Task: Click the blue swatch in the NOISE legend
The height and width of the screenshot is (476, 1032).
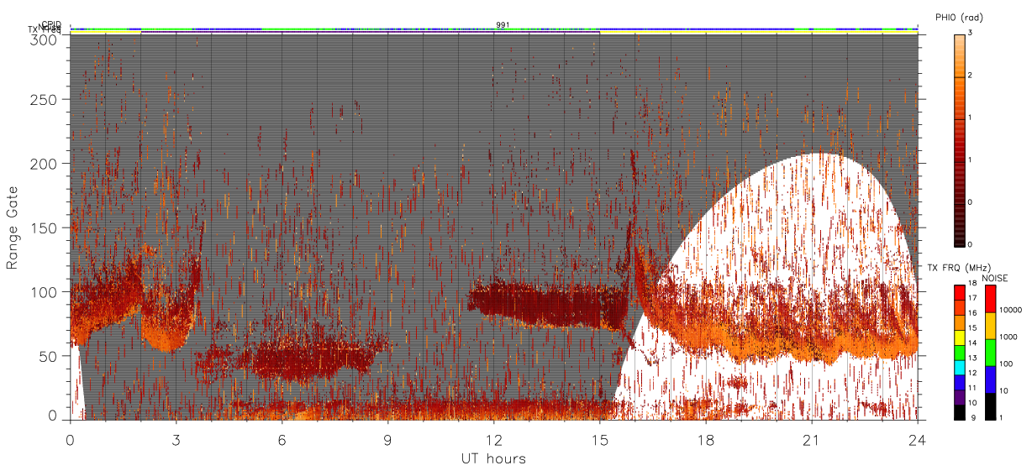Action: tap(991, 379)
